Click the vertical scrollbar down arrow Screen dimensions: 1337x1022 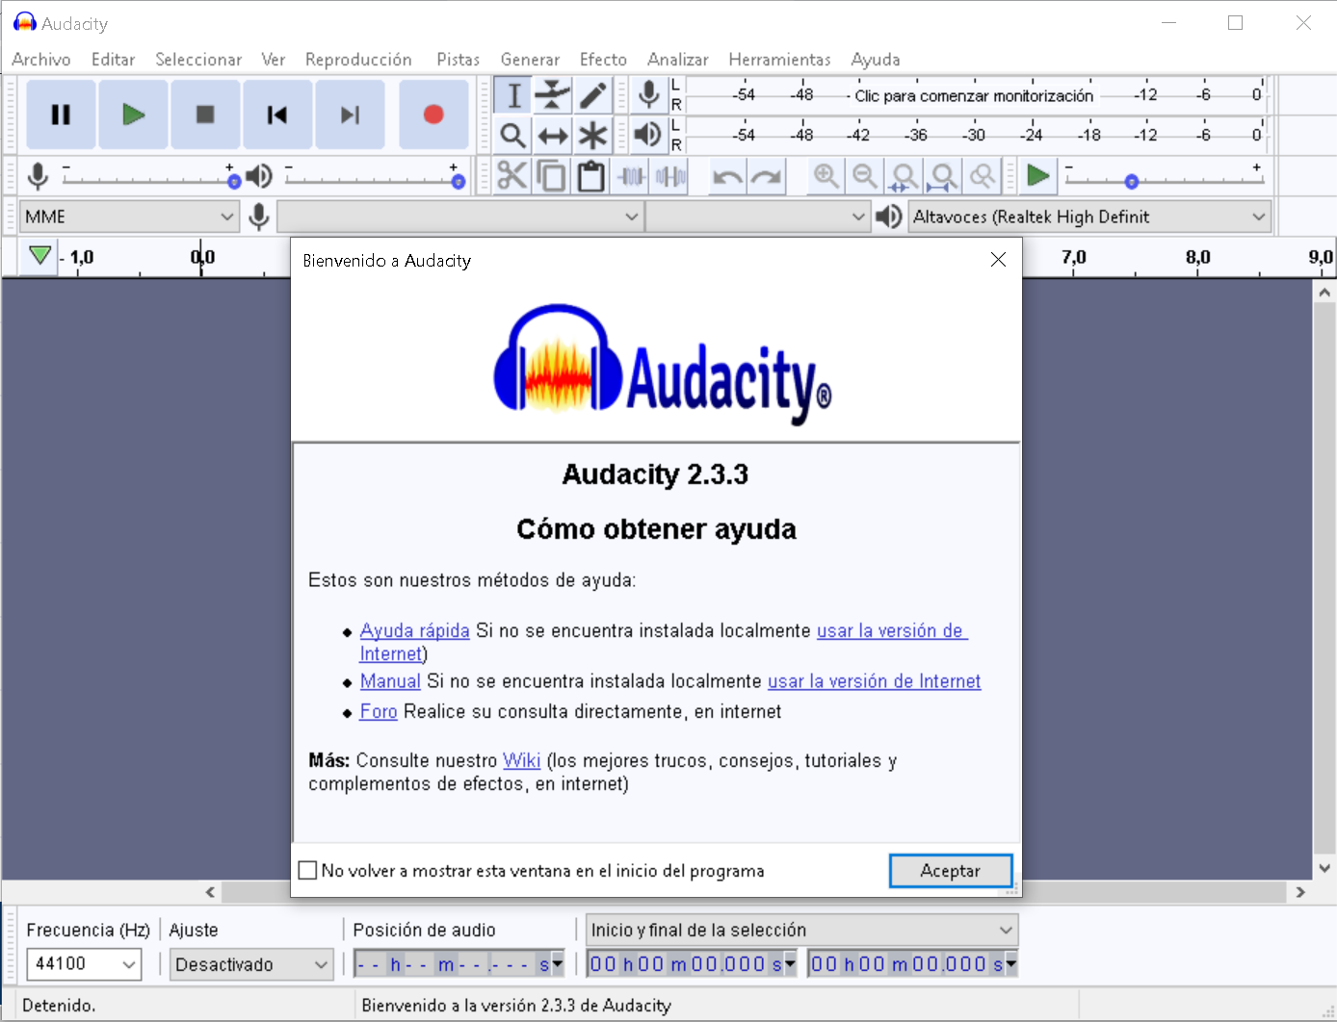(1324, 868)
